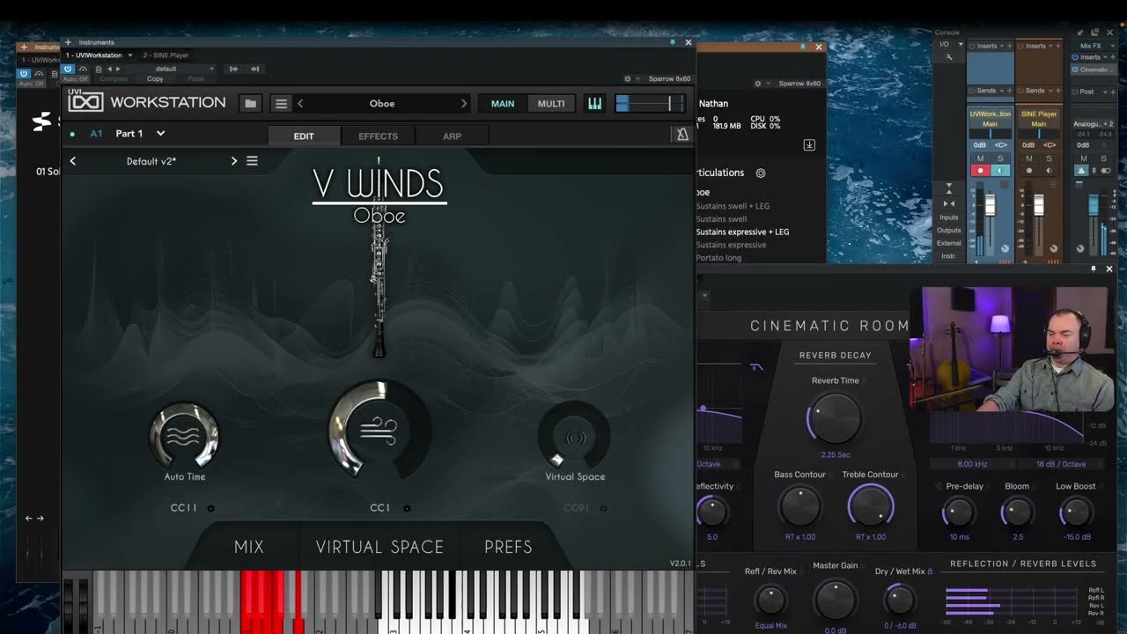Open the SINE Player Articulations settings gear
Image resolution: width=1127 pixels, height=634 pixels.
click(x=761, y=173)
